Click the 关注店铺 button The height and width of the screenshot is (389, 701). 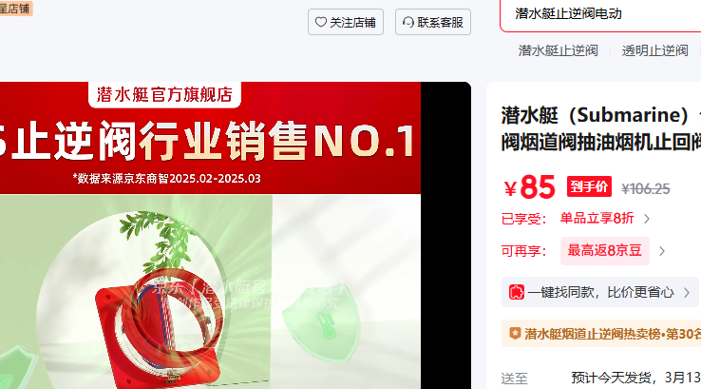346,22
